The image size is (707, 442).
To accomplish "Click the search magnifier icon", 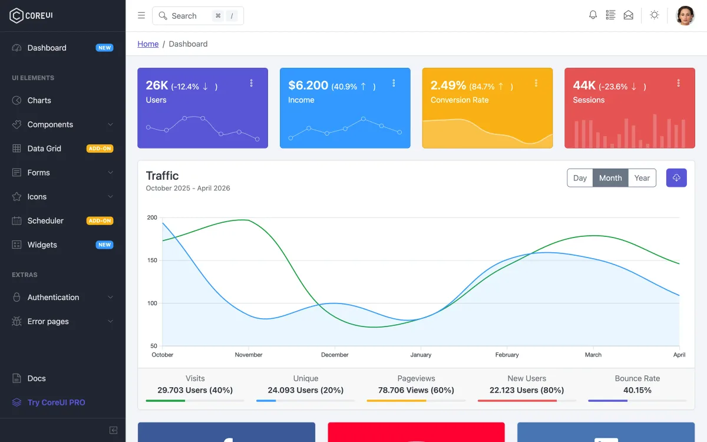I will point(163,16).
